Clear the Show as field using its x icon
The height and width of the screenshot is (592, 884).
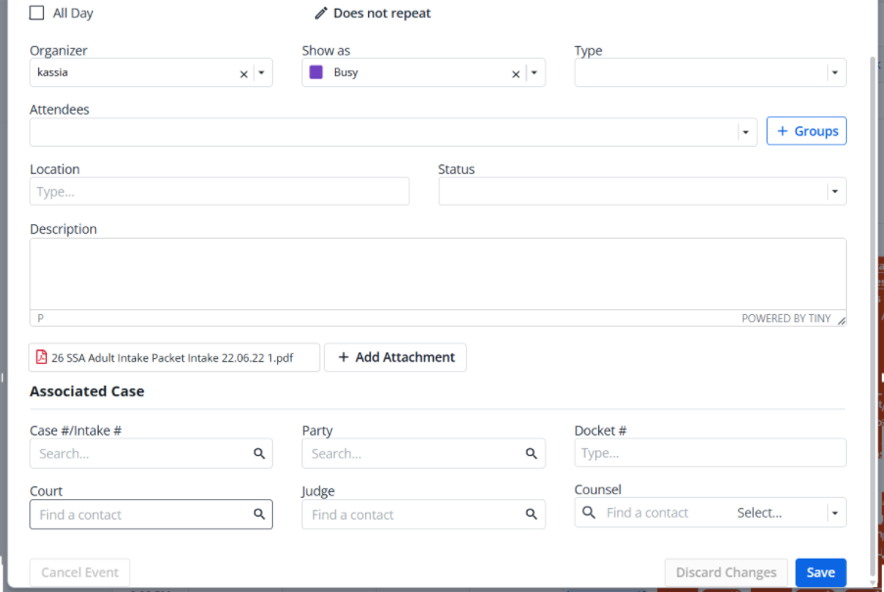[x=515, y=72]
